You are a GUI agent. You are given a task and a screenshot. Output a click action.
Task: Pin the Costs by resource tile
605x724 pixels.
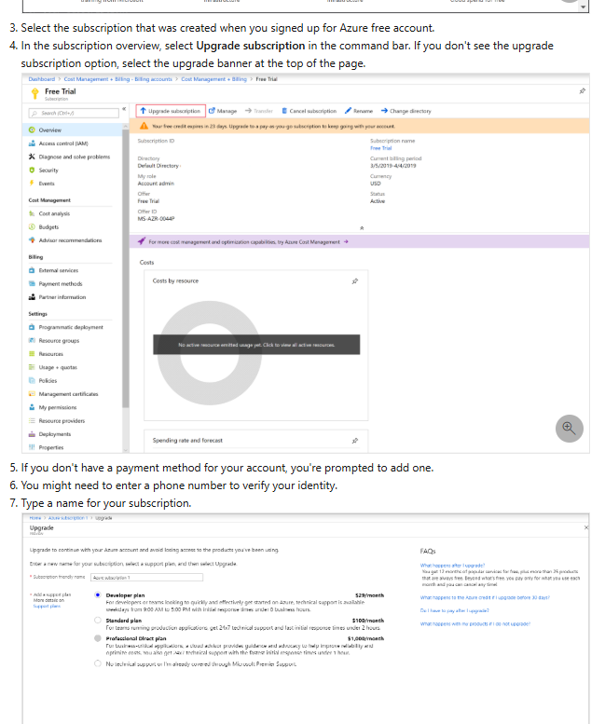tap(355, 280)
